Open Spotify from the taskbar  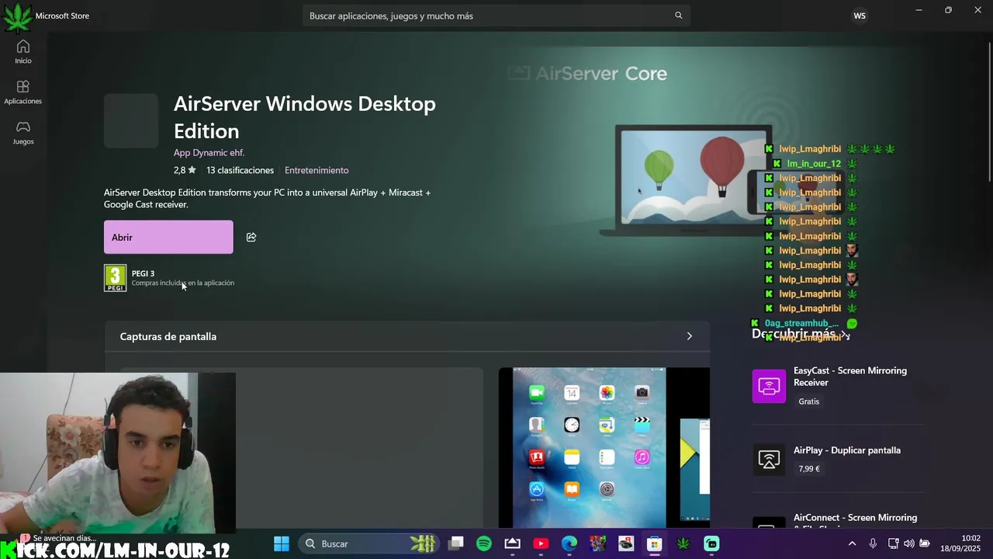pyautogui.click(x=484, y=543)
